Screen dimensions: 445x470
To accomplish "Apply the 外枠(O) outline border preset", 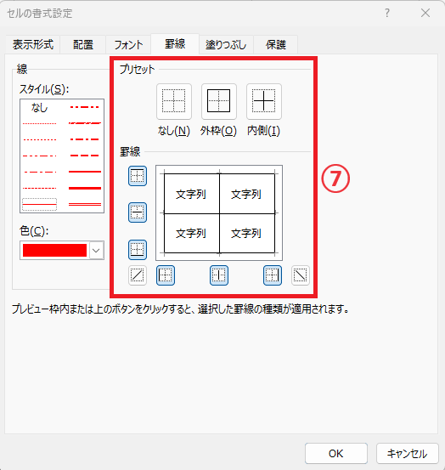I will pos(218,101).
